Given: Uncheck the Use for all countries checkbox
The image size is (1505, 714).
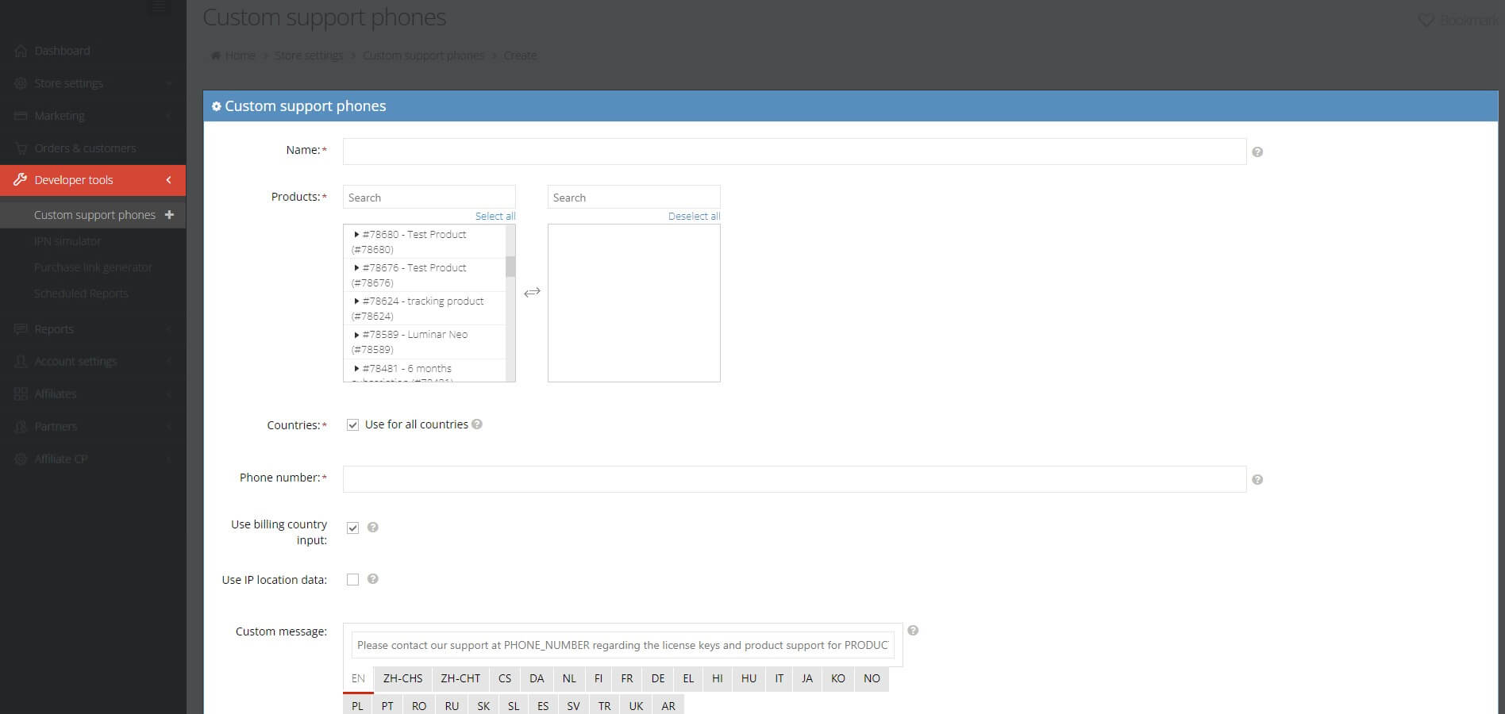Looking at the screenshot, I should point(352,425).
